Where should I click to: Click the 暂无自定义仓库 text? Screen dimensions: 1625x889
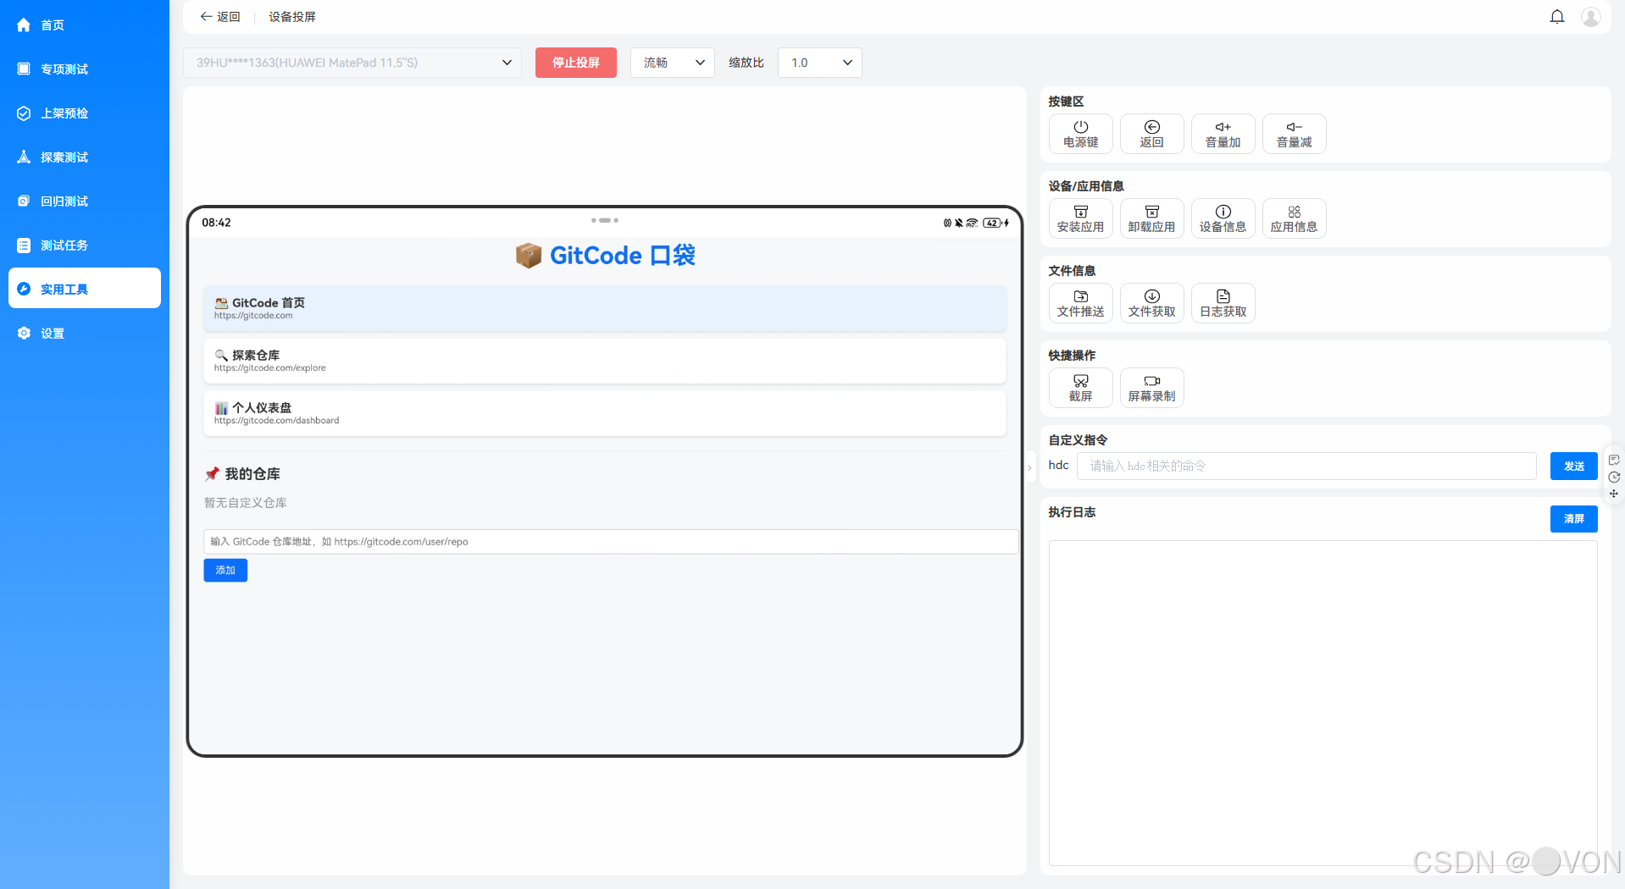(246, 503)
